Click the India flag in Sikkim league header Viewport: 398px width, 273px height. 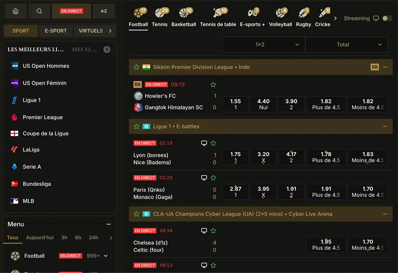coord(146,67)
